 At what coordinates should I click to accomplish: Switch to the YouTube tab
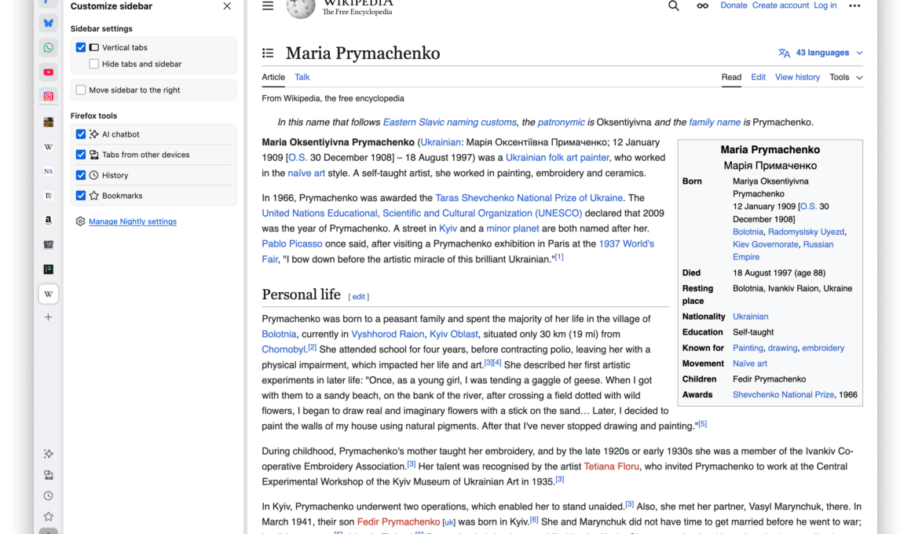48,72
